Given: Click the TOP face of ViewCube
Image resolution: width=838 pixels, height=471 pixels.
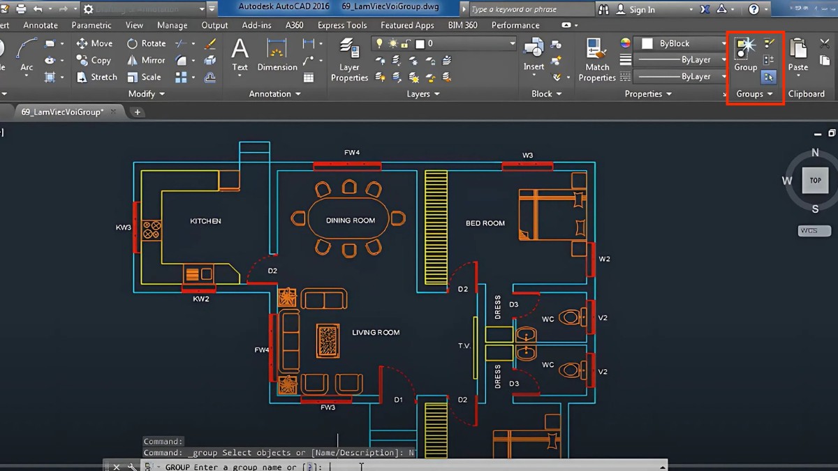Looking at the screenshot, I should click(815, 180).
